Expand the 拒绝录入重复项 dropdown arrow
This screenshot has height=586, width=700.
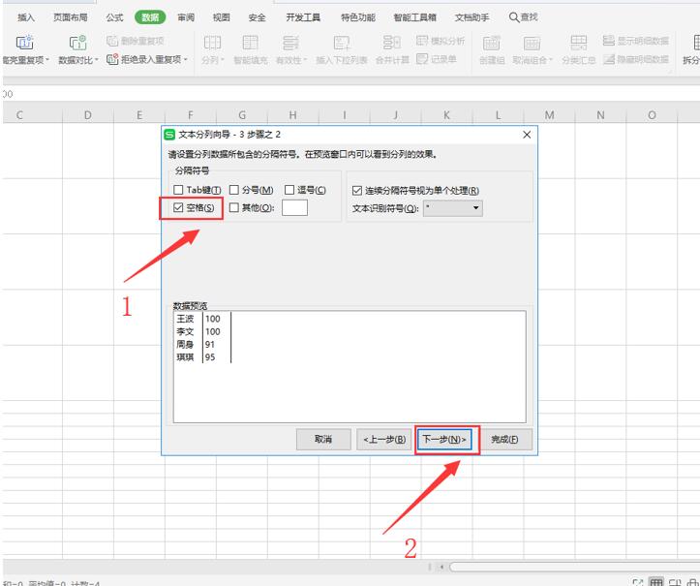pos(185,59)
